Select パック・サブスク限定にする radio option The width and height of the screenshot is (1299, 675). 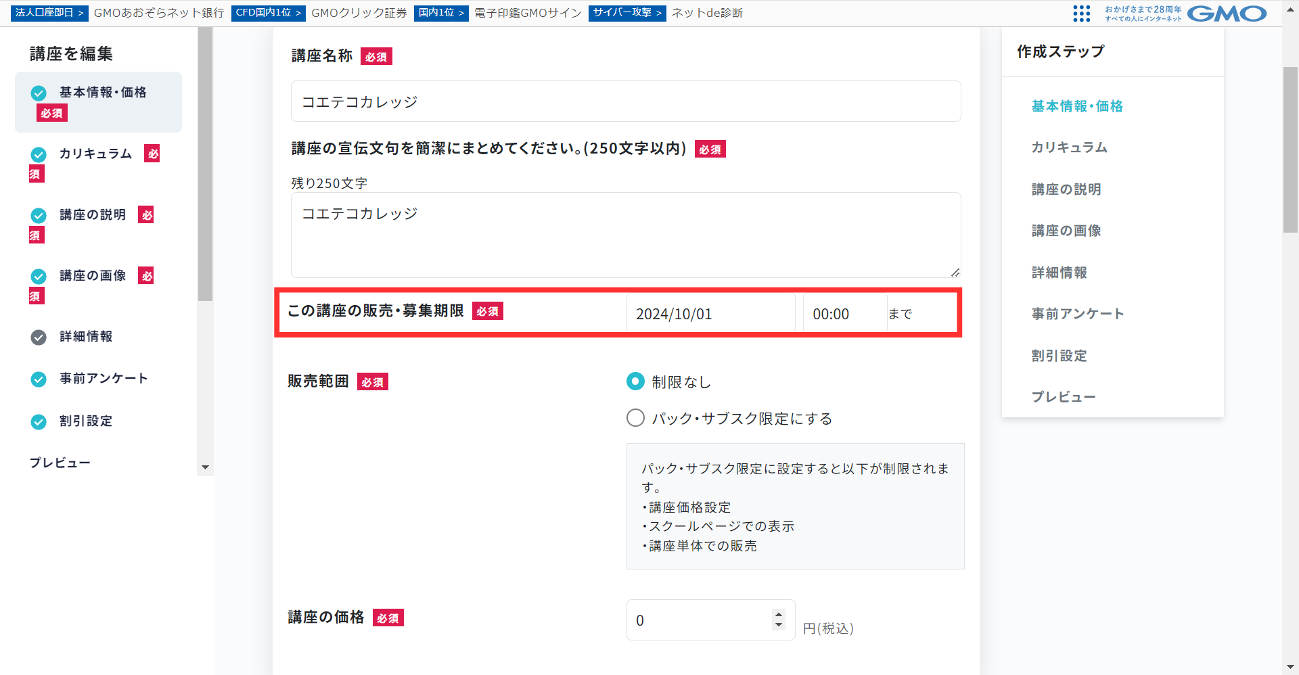(635, 418)
